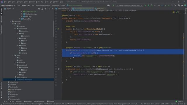Click expand all icon in Project panel
The height and width of the screenshot is (105, 187).
click(42, 9)
